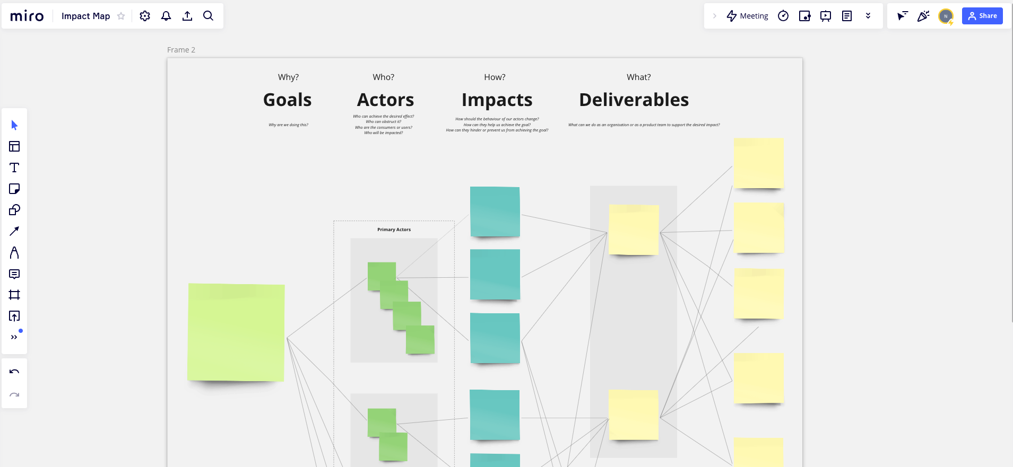Viewport: 1013px width, 467px height.
Task: Expand more collaboration tools chevron
Action: point(868,16)
